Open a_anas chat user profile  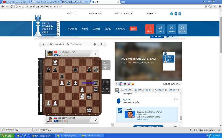tap(127, 99)
